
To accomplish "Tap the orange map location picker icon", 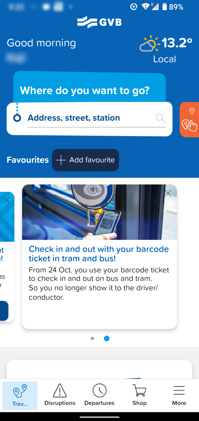I will [x=190, y=120].
